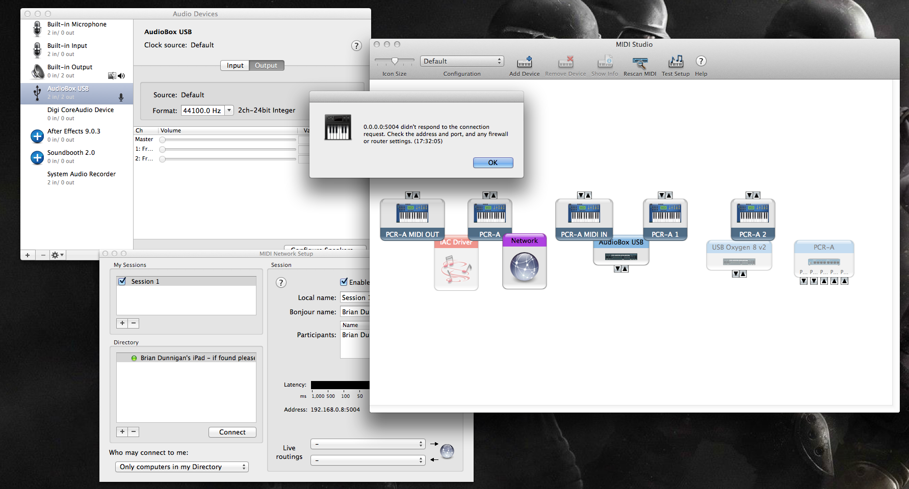
Task: Click the 2ch-24bit Integer format text
Action: pos(267,110)
